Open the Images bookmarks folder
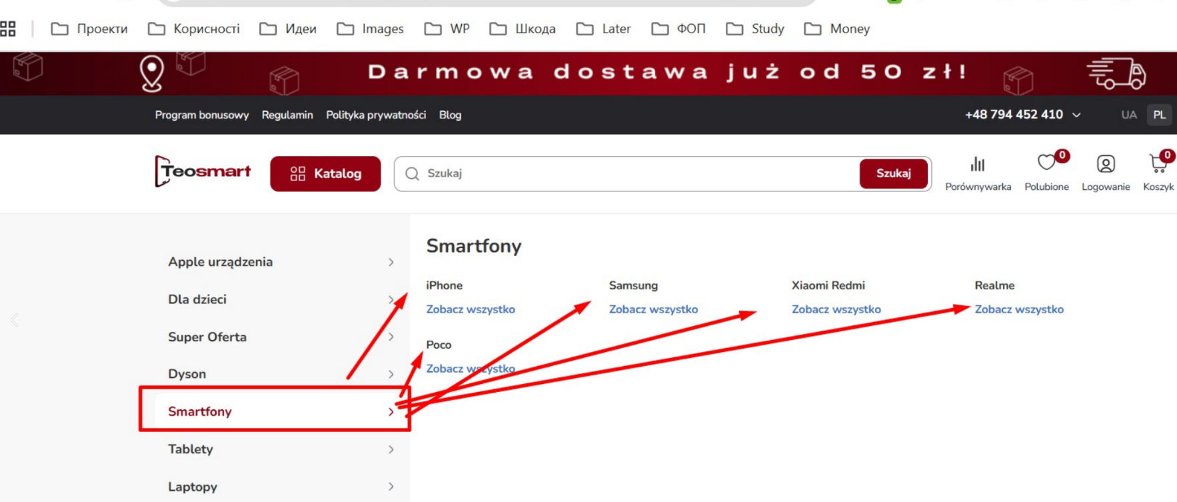 [371, 29]
